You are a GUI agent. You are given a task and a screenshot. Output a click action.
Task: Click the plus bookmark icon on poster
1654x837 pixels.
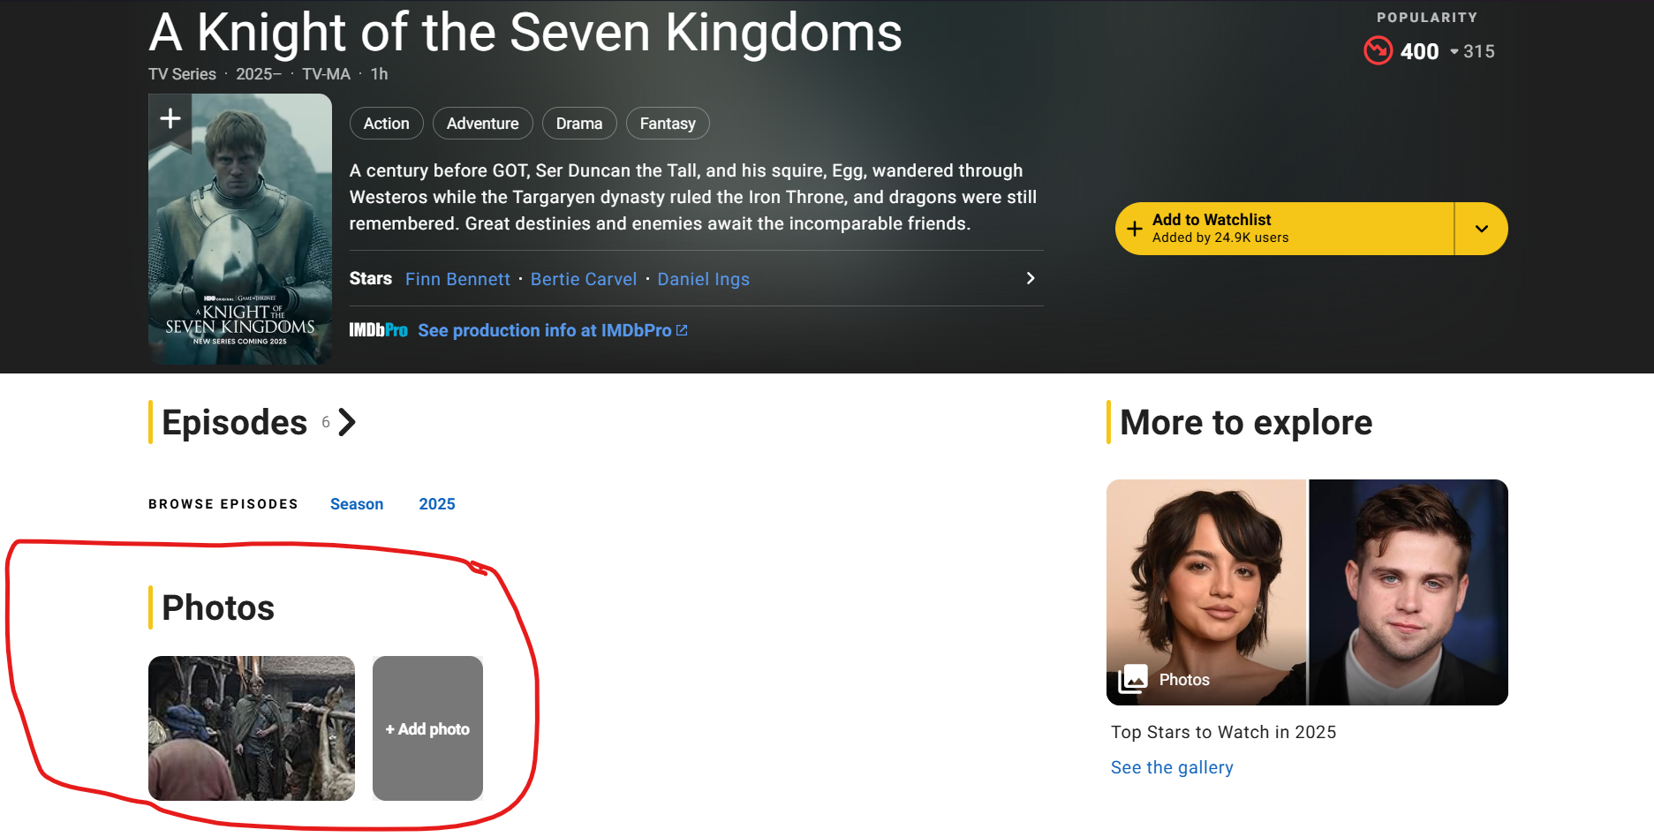(170, 118)
